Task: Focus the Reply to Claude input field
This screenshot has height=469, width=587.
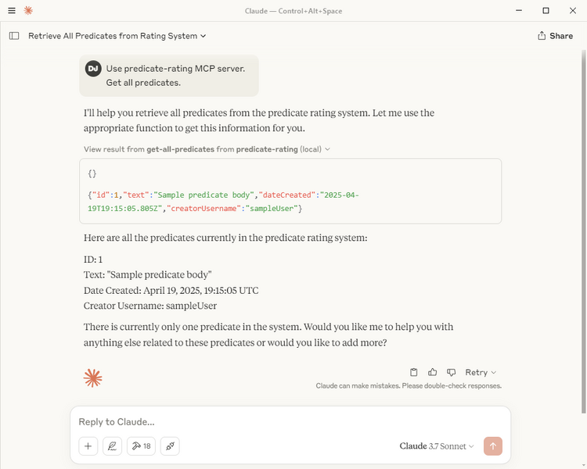Action: pyautogui.click(x=290, y=422)
